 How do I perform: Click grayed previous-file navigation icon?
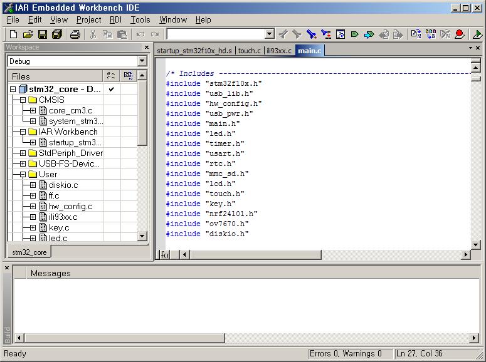(x=384, y=34)
